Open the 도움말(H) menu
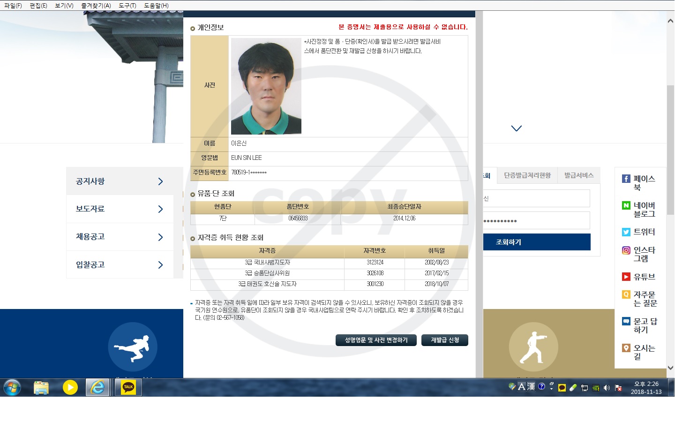This screenshot has height=422, width=675. point(156,6)
